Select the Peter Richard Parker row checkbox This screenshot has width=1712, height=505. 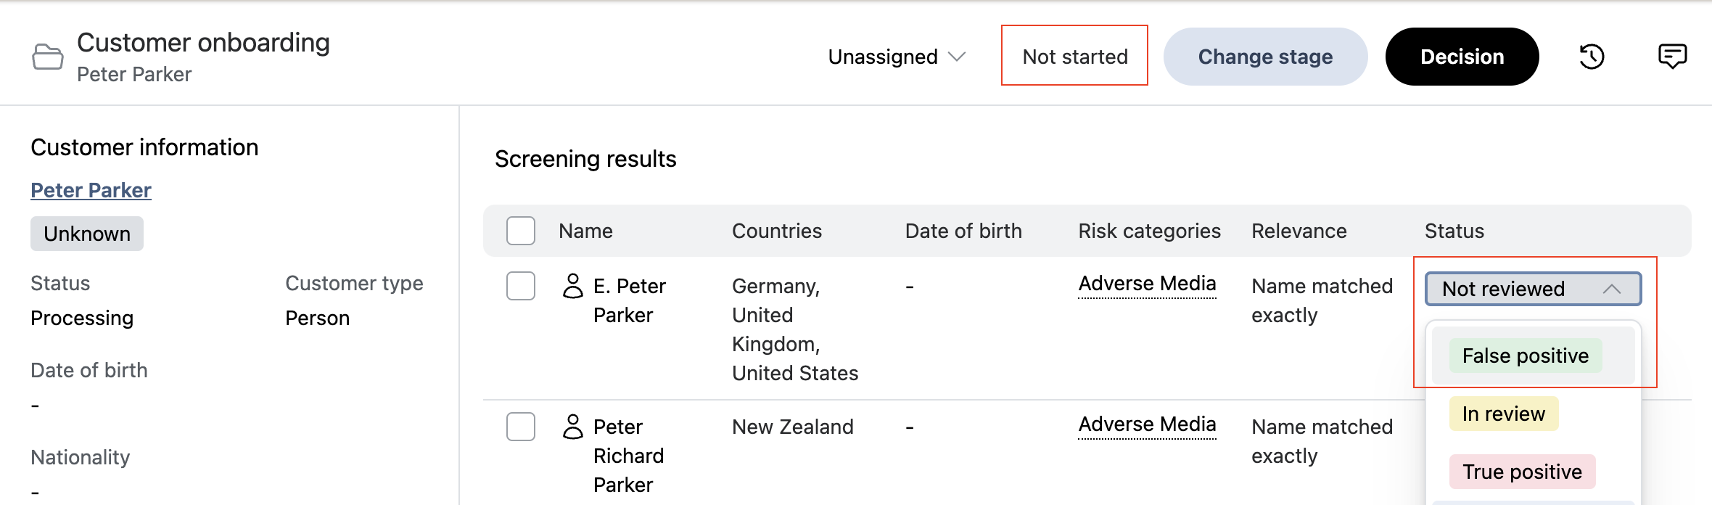tap(521, 427)
